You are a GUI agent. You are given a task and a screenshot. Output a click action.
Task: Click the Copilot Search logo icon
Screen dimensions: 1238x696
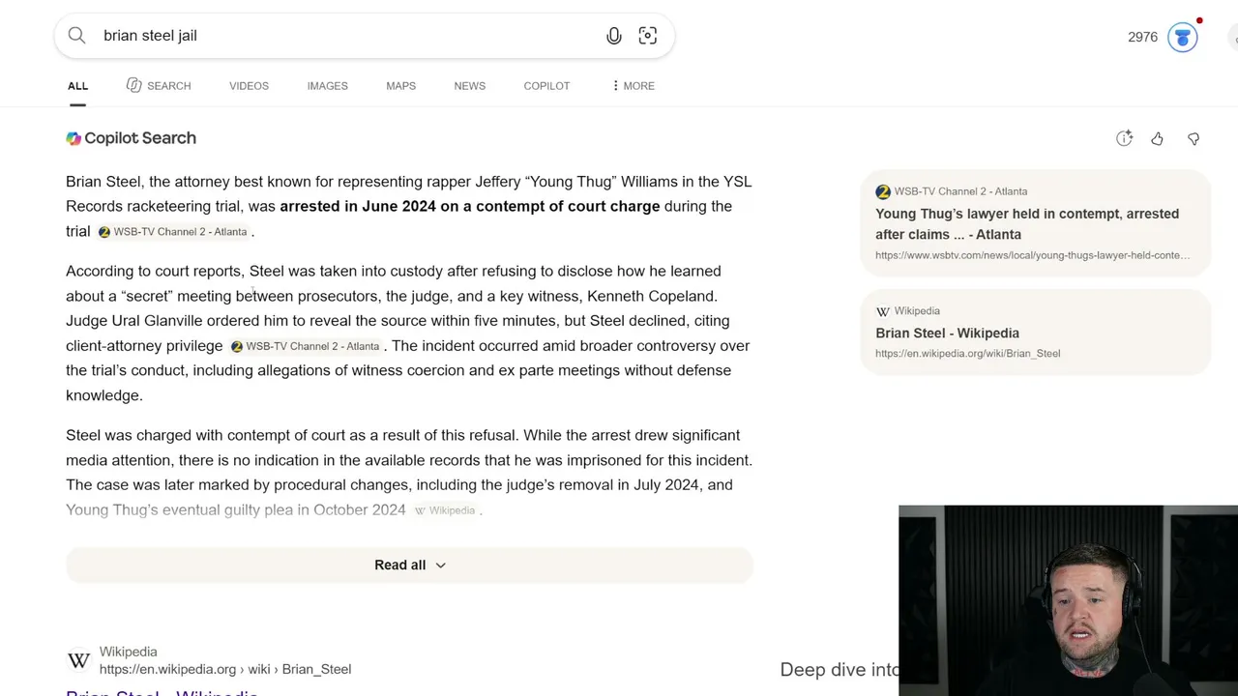pyautogui.click(x=74, y=138)
